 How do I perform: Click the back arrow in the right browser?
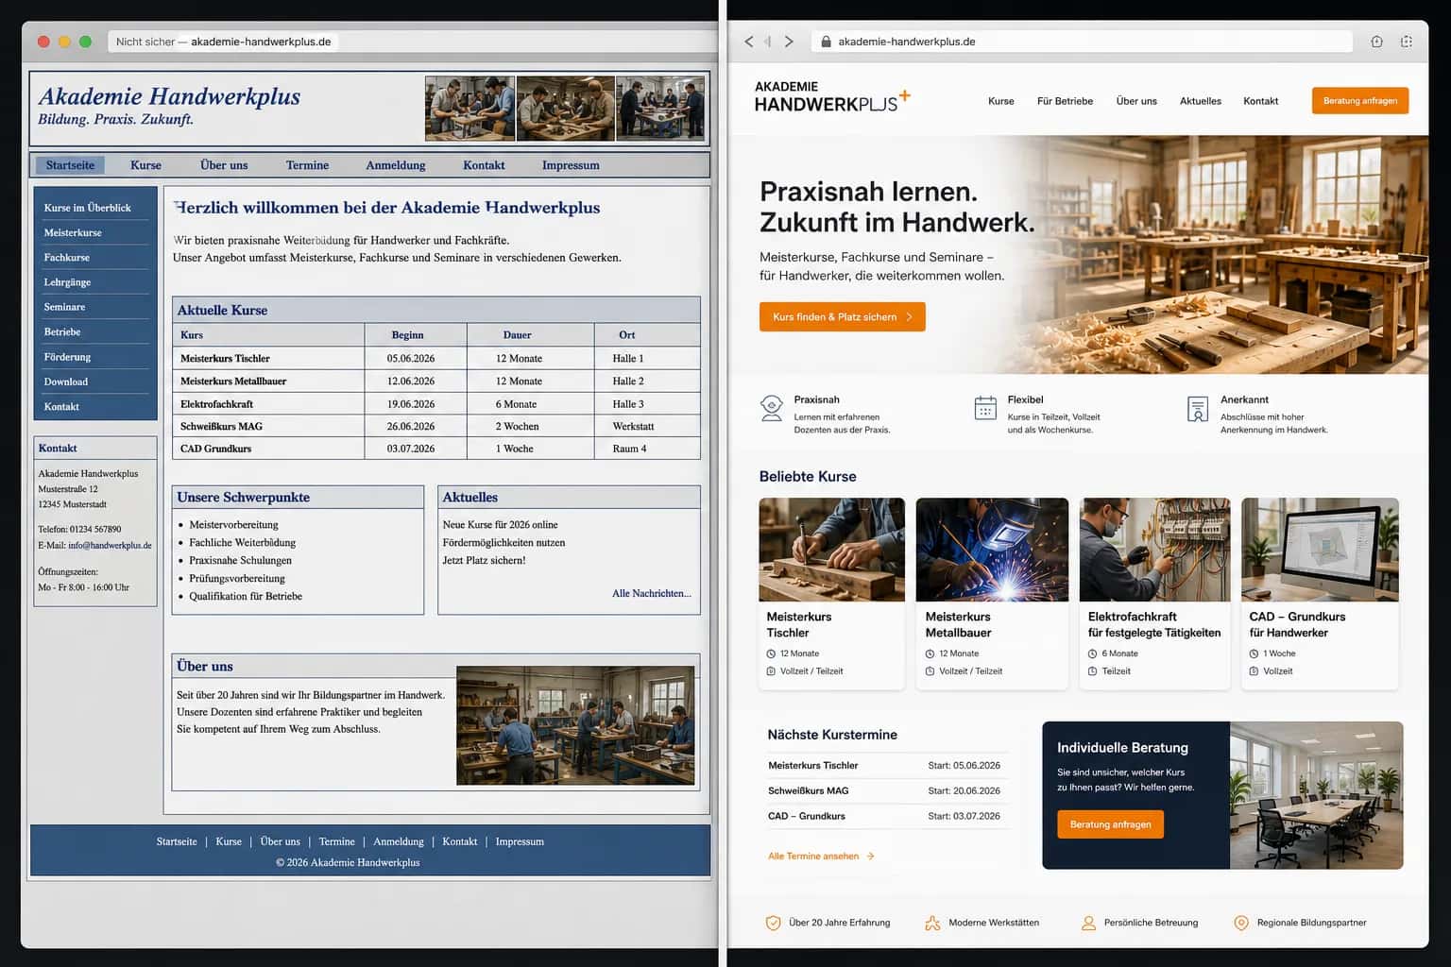749,42
